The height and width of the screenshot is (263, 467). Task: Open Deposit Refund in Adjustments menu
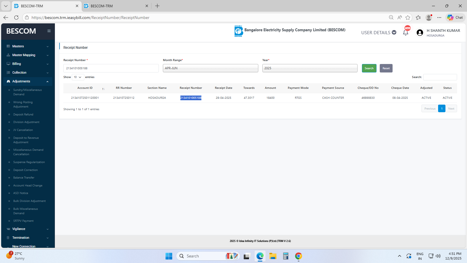tap(23, 115)
